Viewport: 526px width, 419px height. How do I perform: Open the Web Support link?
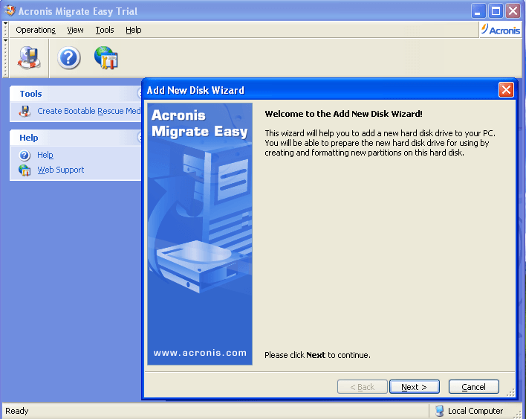(61, 170)
